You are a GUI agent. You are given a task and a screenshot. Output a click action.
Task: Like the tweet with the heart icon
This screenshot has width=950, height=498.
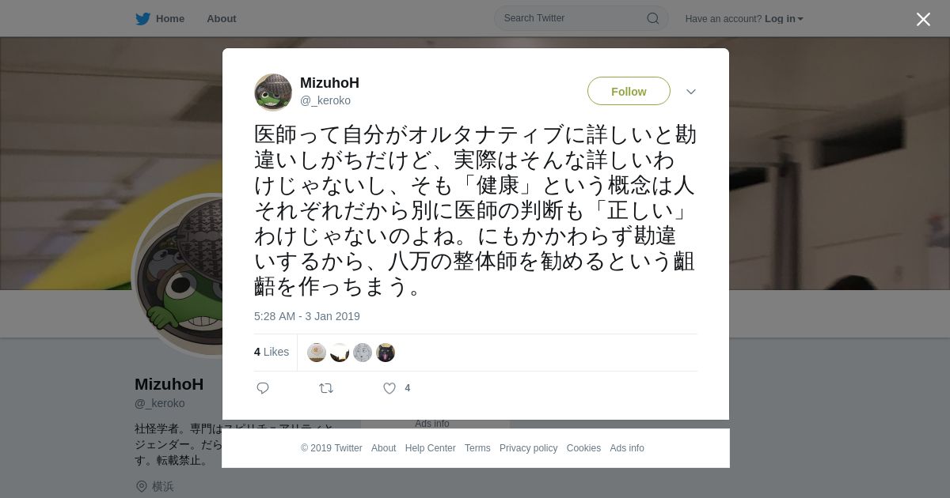389,388
